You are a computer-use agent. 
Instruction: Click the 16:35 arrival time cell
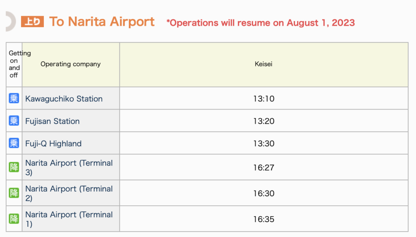[x=264, y=219]
